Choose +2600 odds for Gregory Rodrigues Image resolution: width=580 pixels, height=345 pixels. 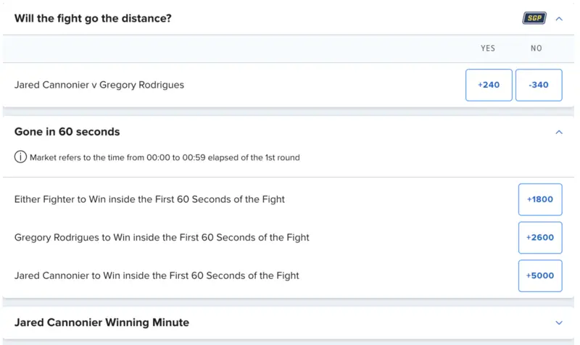click(x=540, y=237)
